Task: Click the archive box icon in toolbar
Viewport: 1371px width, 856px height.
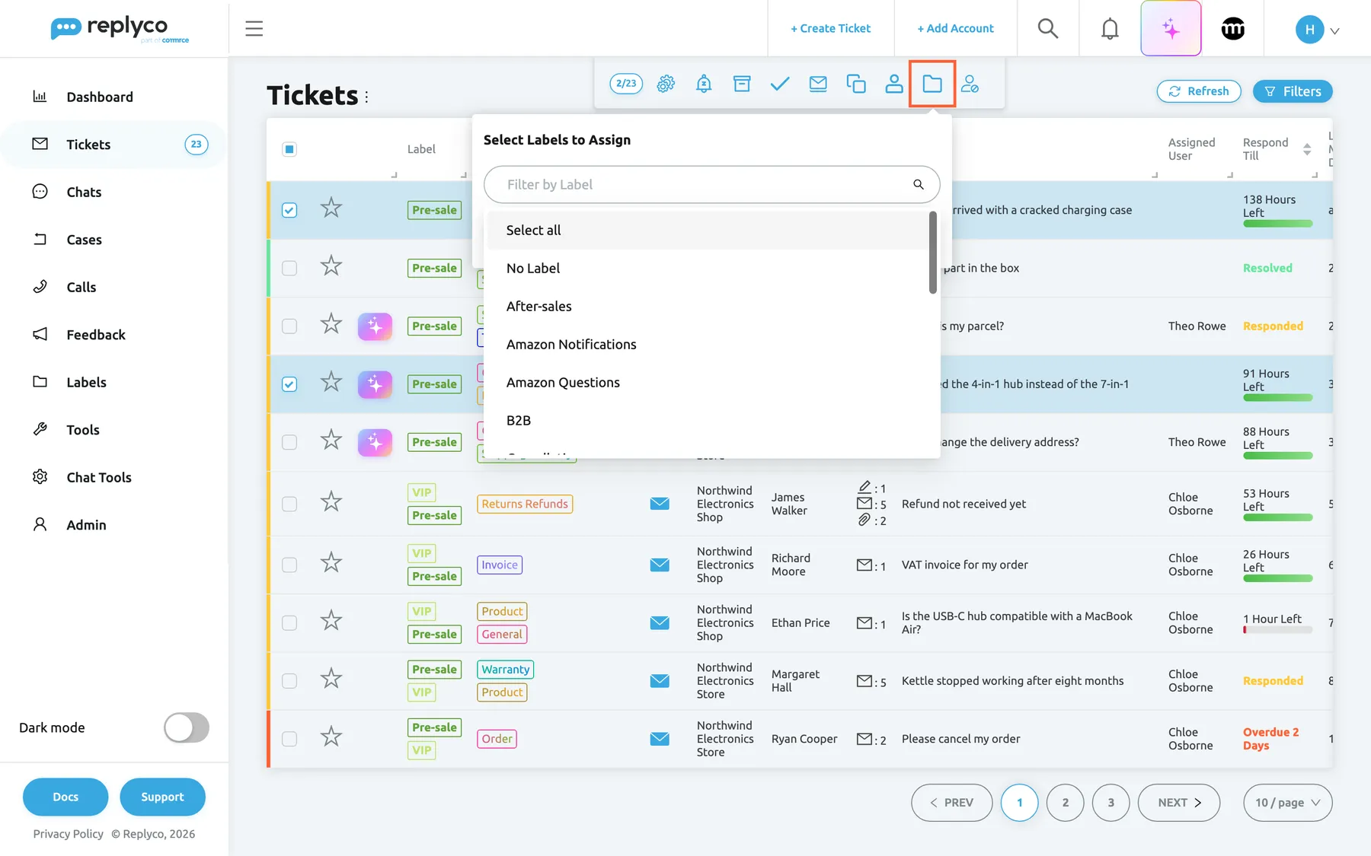Action: coord(742,84)
